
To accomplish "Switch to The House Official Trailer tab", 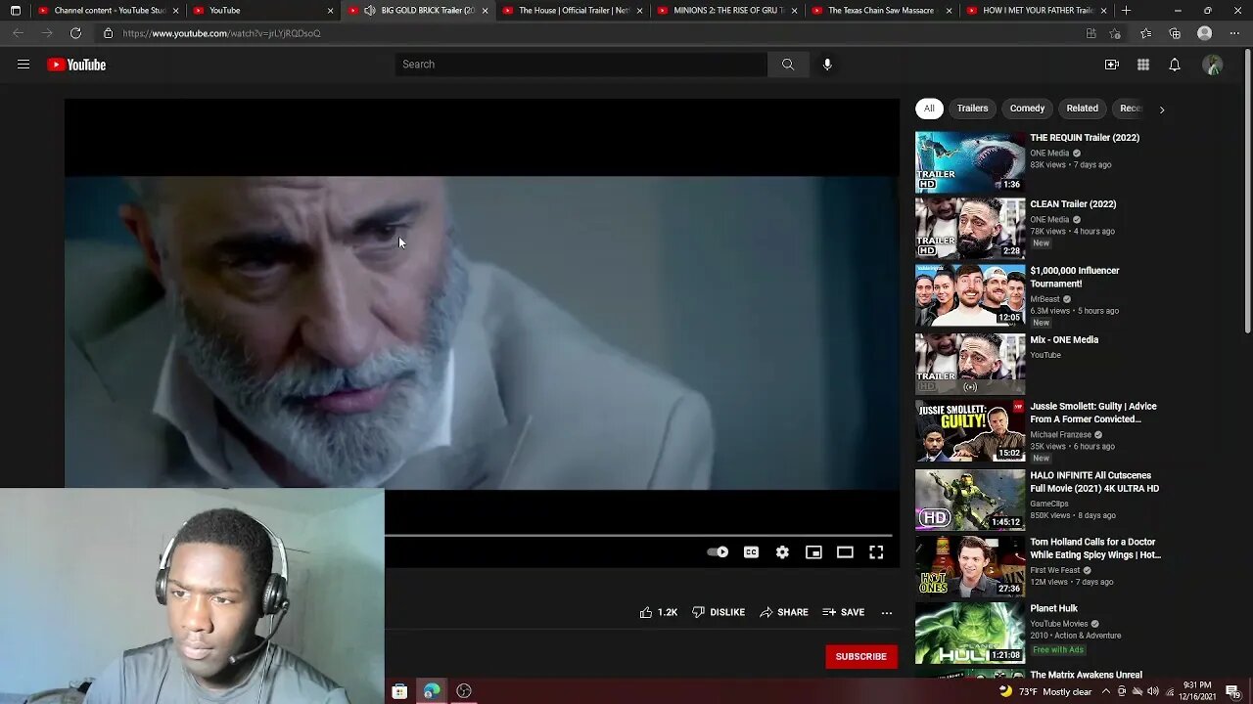I will pos(574,11).
